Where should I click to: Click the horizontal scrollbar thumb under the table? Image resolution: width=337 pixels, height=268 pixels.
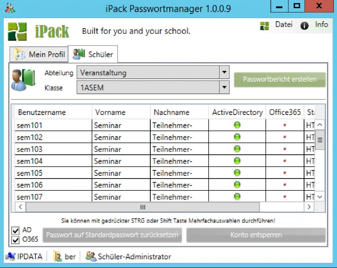tap(143, 207)
